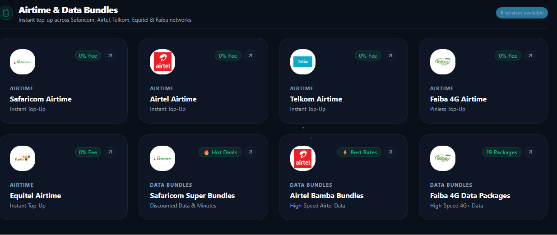Click the 19 Packages badge on Faiba card
557x235 pixels.
(x=501, y=152)
